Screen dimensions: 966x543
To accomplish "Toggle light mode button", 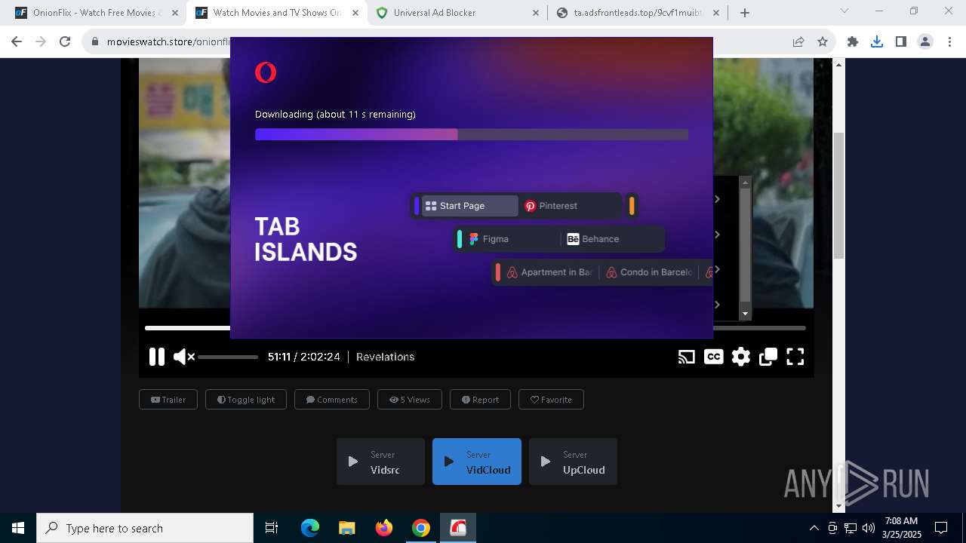I will (x=246, y=400).
